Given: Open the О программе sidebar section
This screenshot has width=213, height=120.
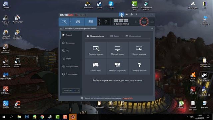Looking at the screenshot, I should pyautogui.click(x=71, y=74).
